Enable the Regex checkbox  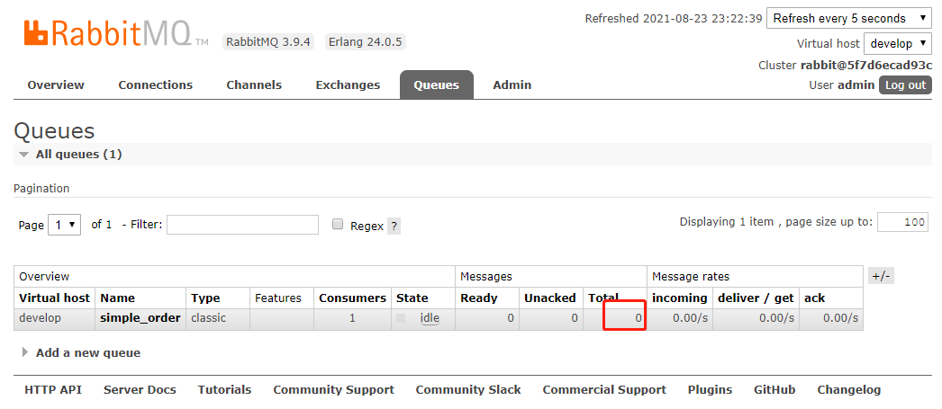pyautogui.click(x=339, y=225)
